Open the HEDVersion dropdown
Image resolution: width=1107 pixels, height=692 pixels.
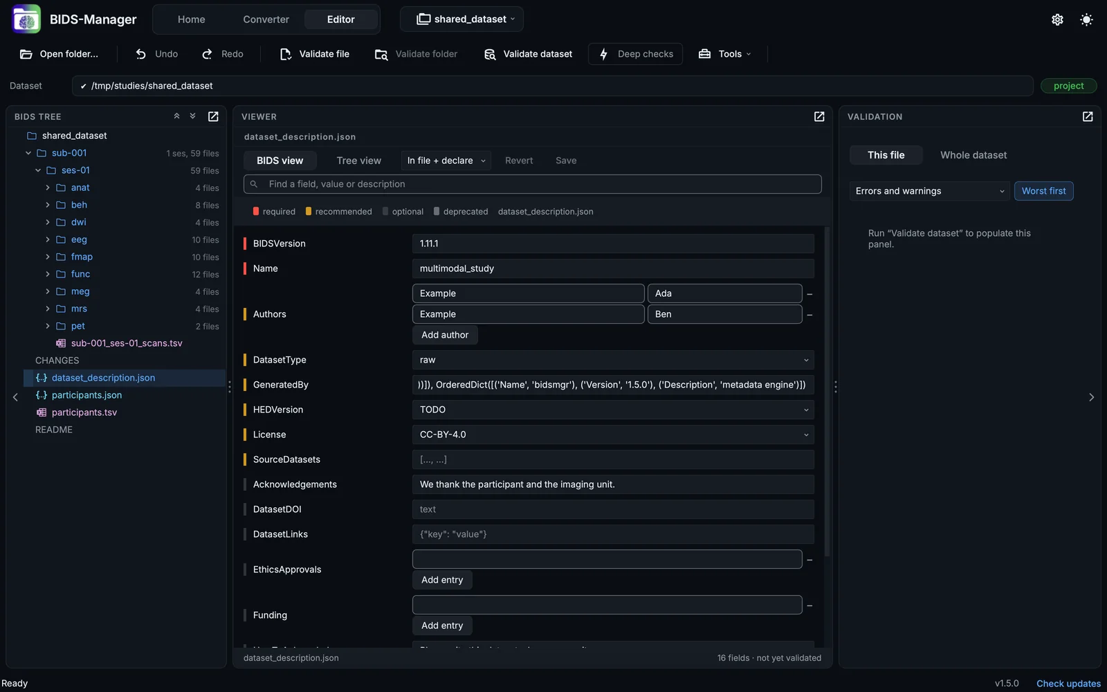pos(613,410)
